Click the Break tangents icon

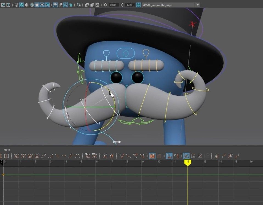122,156
